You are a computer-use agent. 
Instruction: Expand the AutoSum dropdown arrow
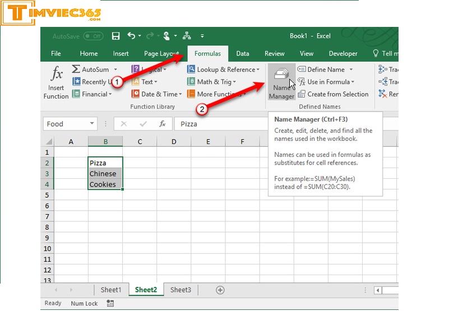click(x=115, y=69)
